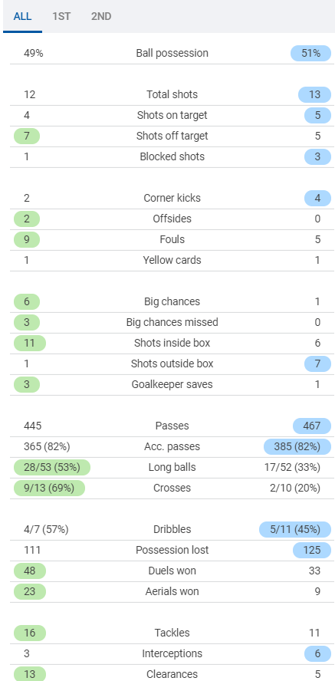Image resolution: width=335 pixels, height=681 pixels.
Task: Click the 385 (82%) accurate passes badge
Action: pyautogui.click(x=297, y=446)
